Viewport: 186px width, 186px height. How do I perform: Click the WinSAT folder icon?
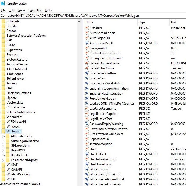click(x=3, y=165)
